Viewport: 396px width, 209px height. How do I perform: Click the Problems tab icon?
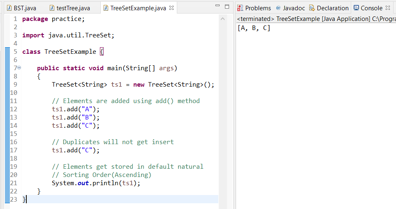pos(240,8)
